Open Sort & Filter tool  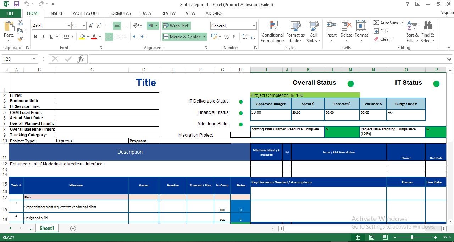point(412,32)
